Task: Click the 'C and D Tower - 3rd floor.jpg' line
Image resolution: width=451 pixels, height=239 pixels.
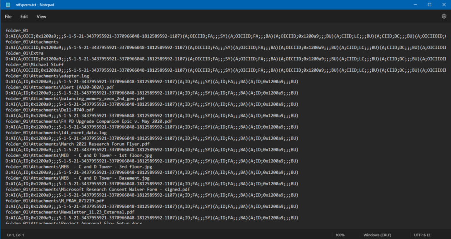Action: (79, 167)
